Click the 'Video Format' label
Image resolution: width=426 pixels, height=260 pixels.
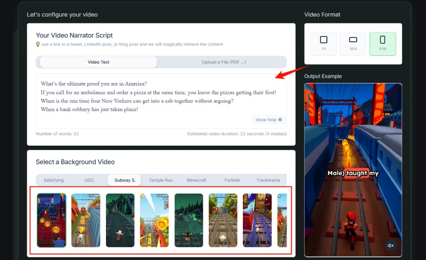[322, 15]
